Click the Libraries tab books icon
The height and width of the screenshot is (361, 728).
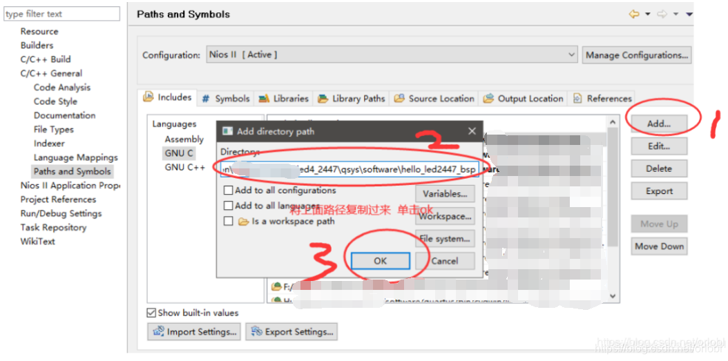click(x=264, y=99)
